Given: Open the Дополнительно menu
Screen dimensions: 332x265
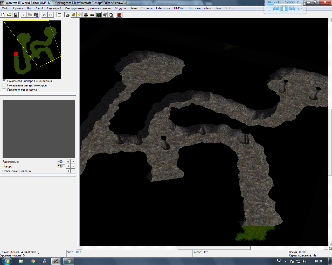Looking at the screenshot, I should (x=100, y=8).
